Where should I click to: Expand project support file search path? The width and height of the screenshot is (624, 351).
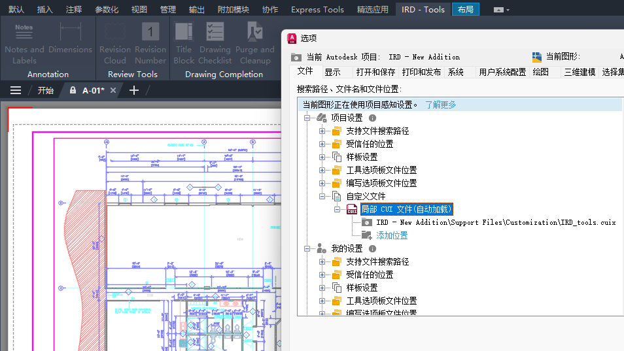coord(322,131)
